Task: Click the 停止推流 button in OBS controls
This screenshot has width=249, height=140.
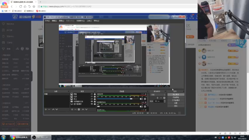Action: click(176, 95)
